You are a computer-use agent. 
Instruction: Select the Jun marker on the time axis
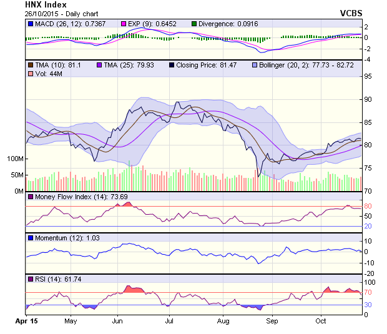tap(117, 321)
